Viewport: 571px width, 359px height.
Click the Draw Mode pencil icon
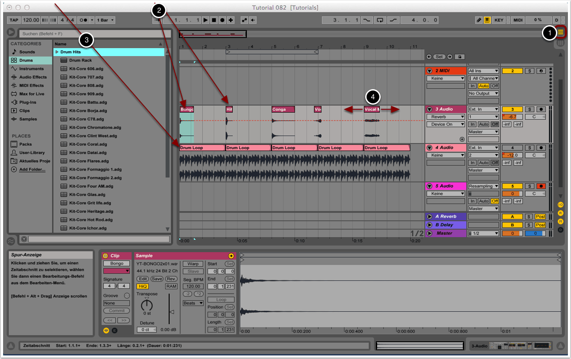point(479,20)
